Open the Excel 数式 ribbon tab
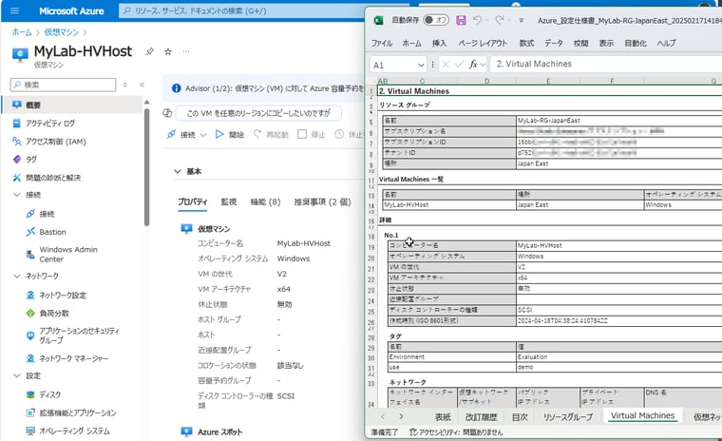The image size is (722, 441). [526, 44]
